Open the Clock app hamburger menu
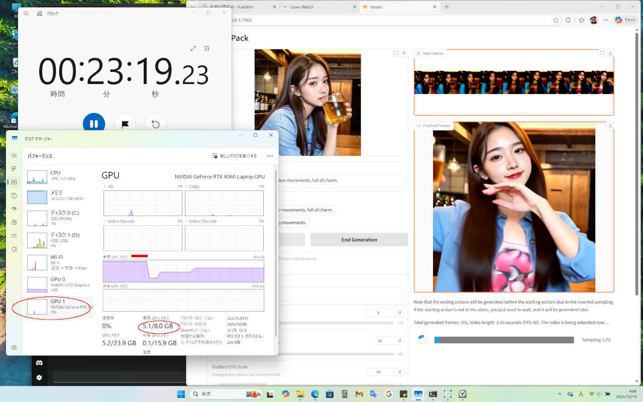This screenshot has height=402, width=643. click(x=26, y=13)
